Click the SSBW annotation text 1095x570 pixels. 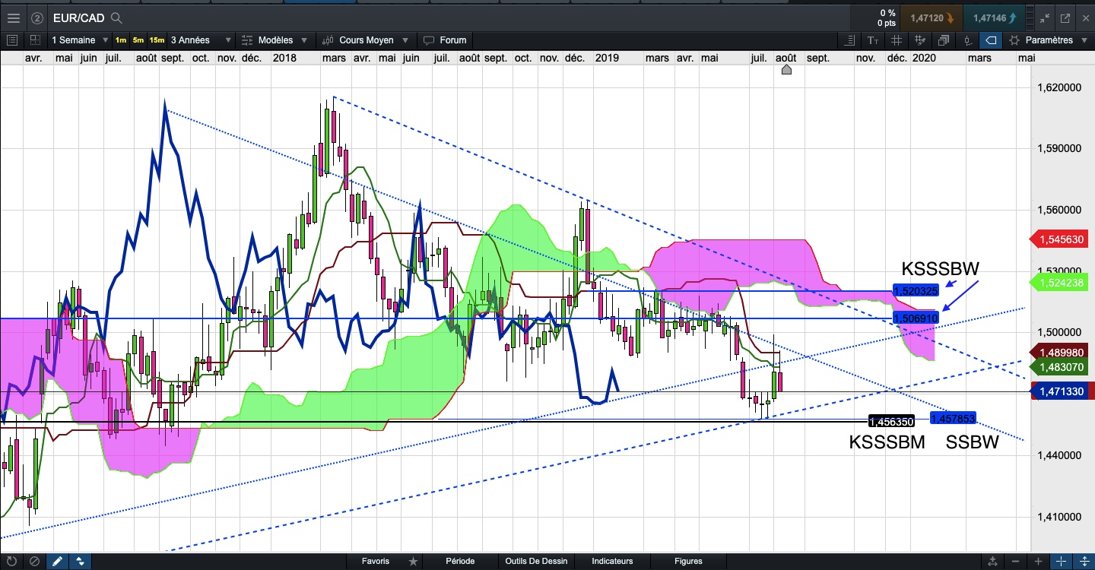972,442
